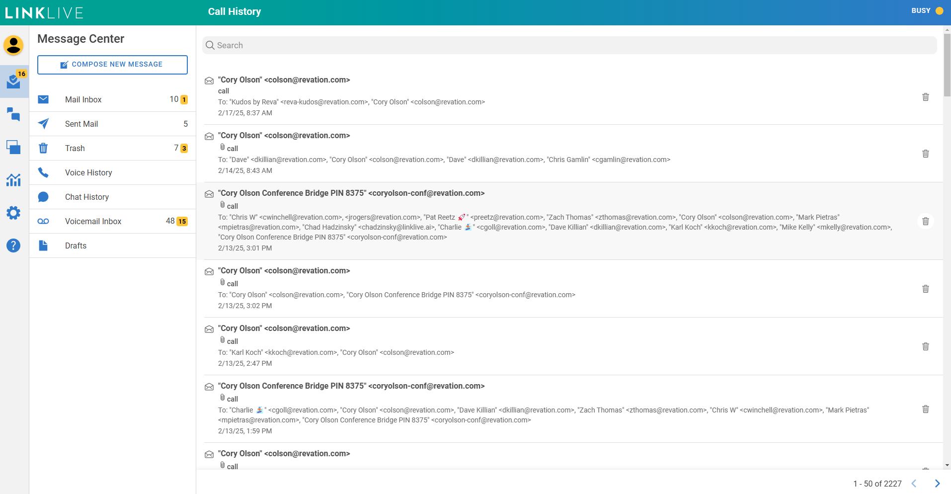The image size is (951, 494).
Task: Open the chat bubbles sidebar icon
Action: click(13, 114)
